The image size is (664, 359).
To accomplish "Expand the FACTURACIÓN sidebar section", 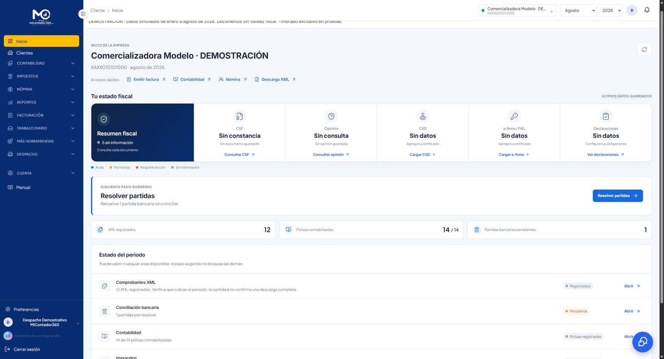I will tap(41, 115).
